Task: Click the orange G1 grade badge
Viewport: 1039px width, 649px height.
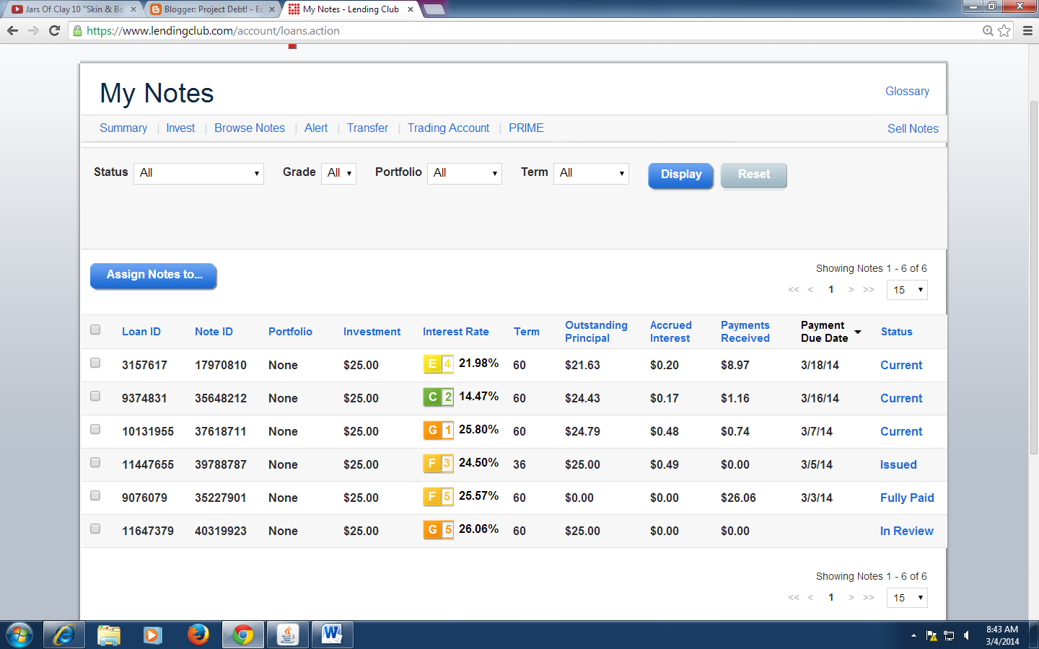Action: [x=439, y=430]
